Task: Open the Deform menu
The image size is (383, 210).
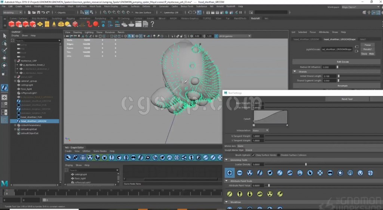Action: (x=146, y=6)
